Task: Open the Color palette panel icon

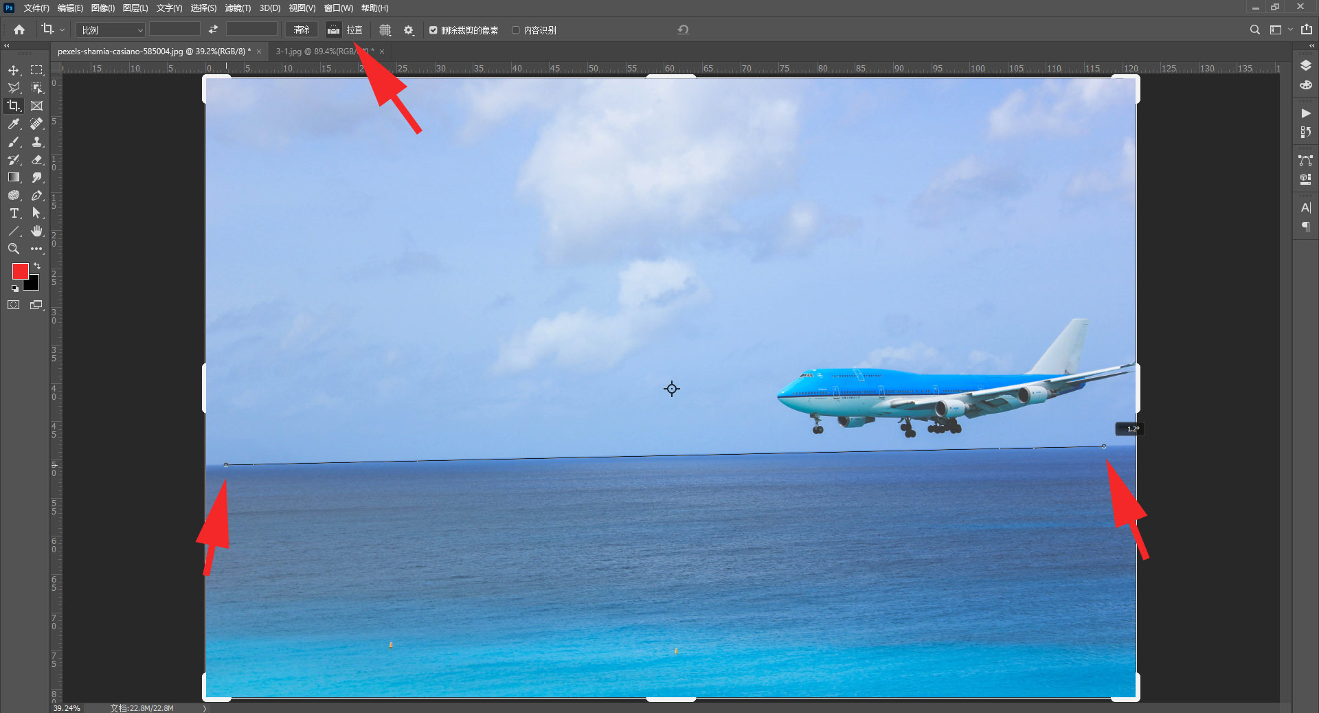Action: tap(1306, 85)
